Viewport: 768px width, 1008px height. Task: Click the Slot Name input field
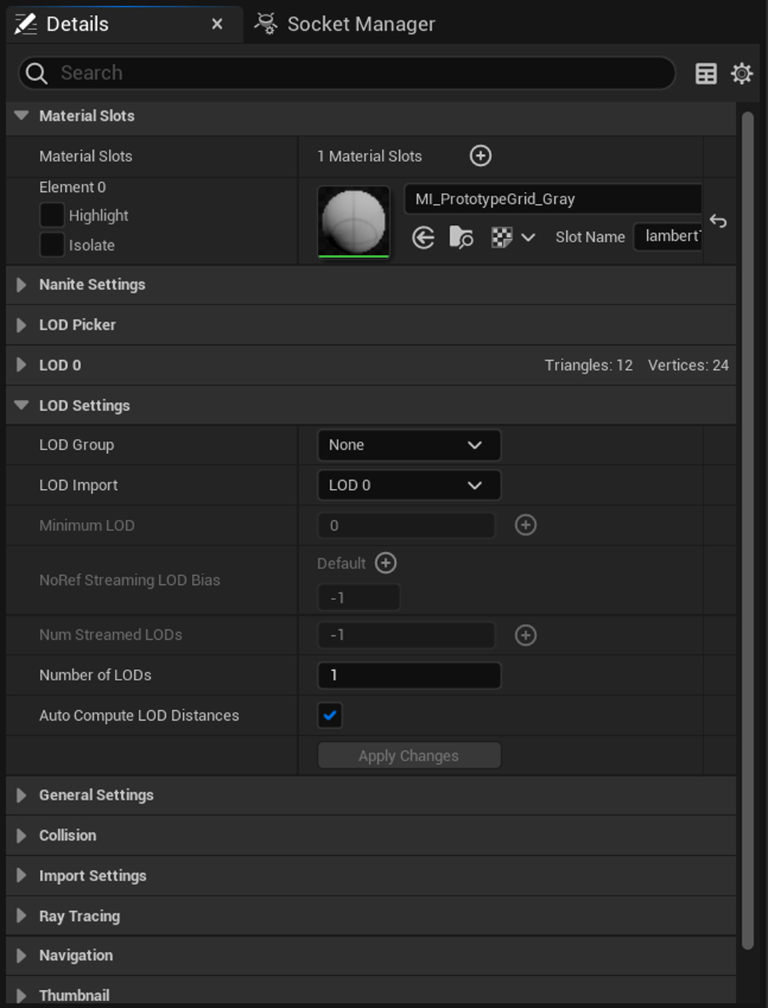[667, 236]
